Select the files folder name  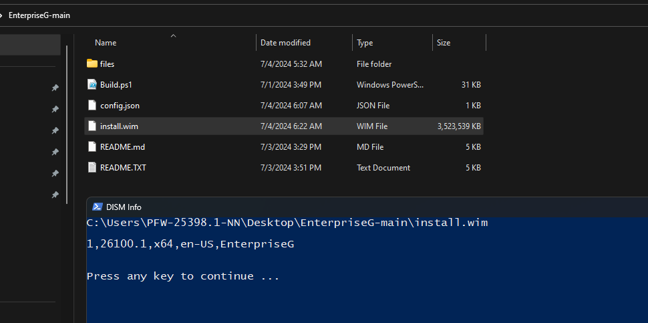click(x=108, y=64)
